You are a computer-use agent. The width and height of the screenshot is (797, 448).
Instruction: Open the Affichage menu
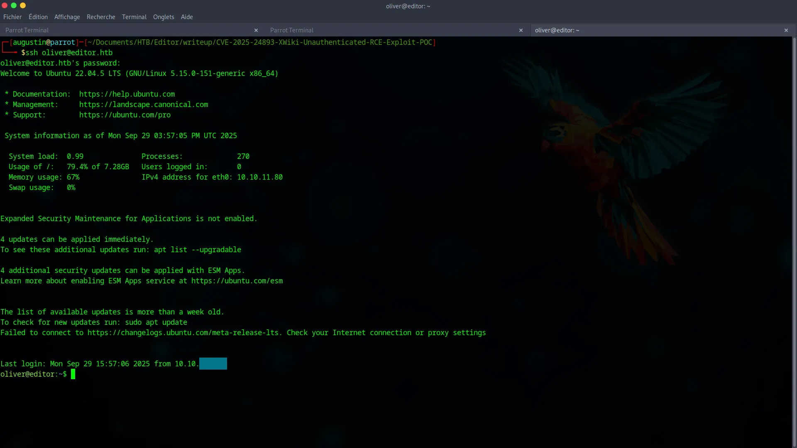coord(67,17)
